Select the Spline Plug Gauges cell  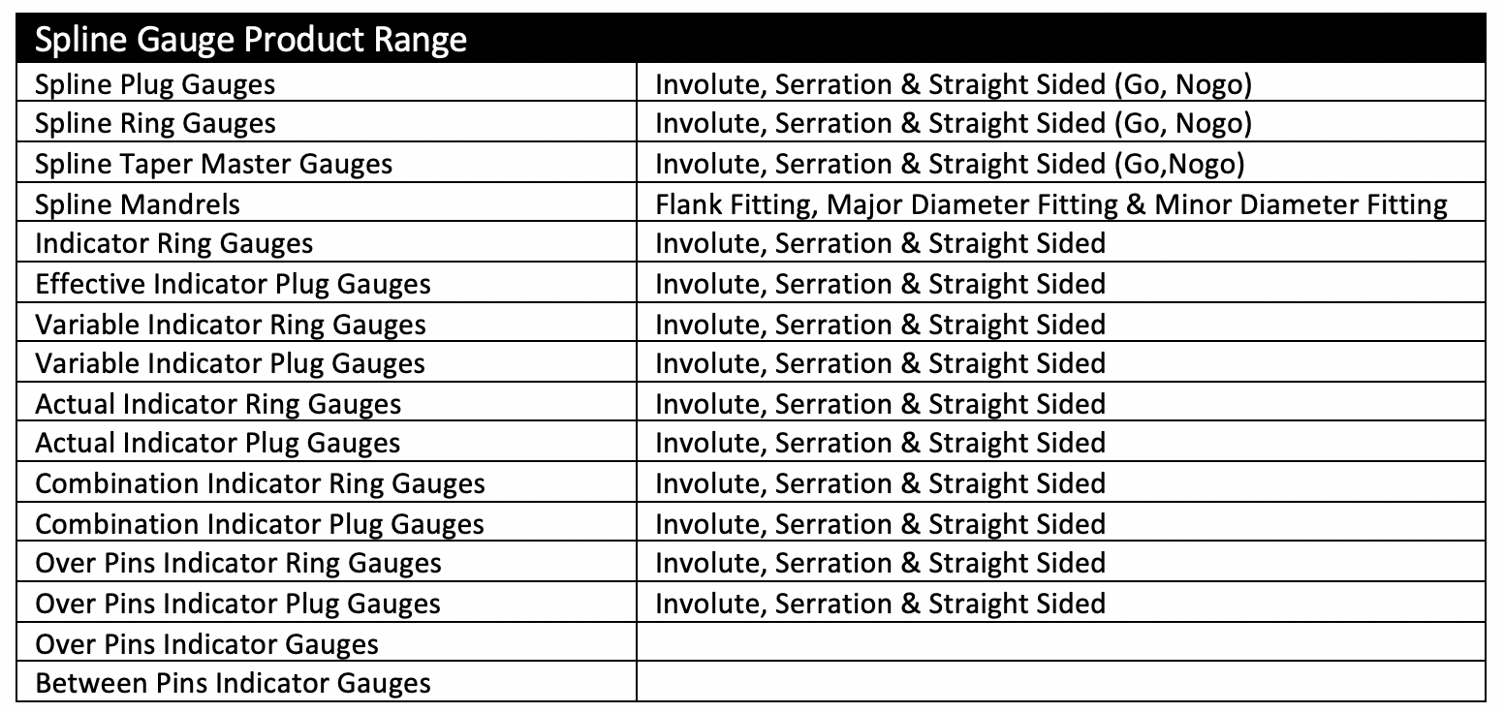(327, 84)
